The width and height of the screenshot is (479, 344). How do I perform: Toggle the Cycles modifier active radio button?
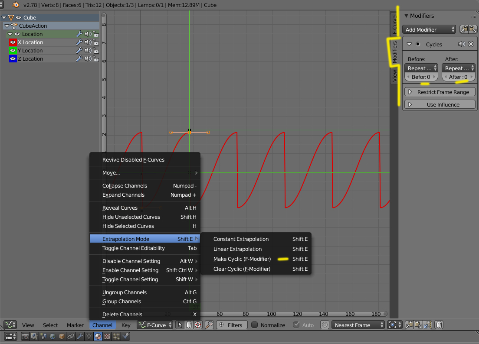[418, 44]
